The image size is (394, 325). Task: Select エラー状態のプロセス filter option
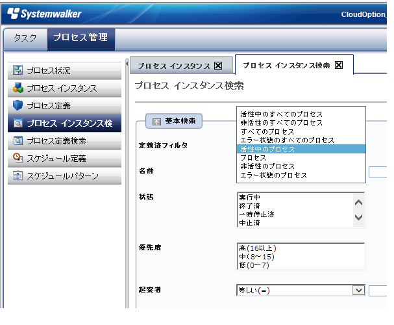(301, 175)
